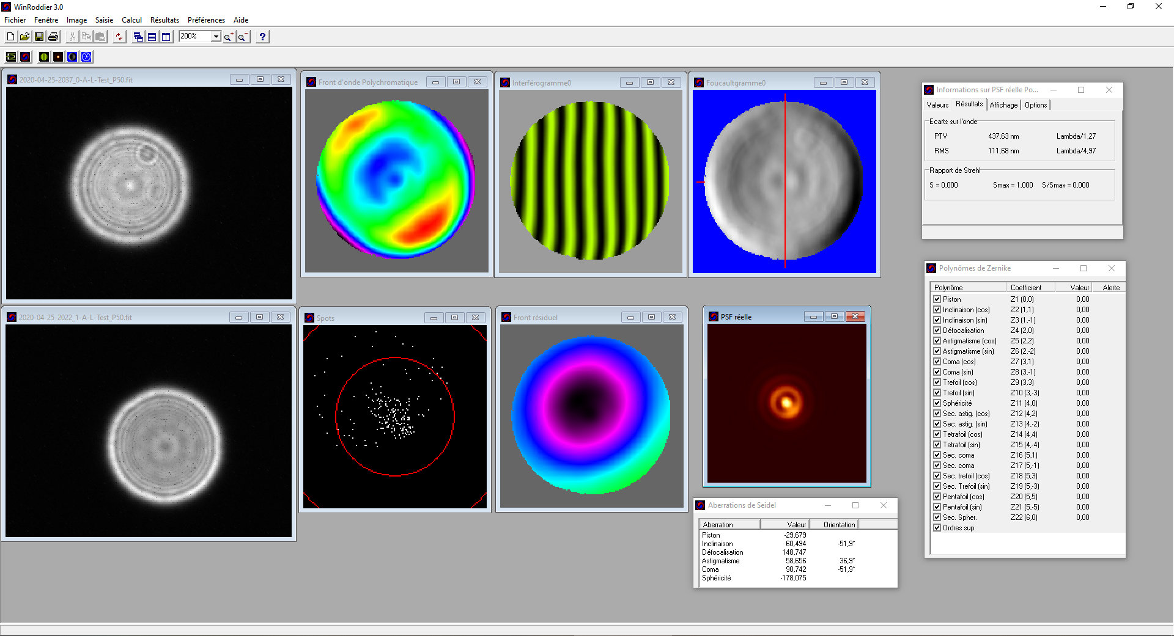Click the red-blue swirl wavefront toolbar icon
This screenshot has width=1174, height=636.
point(25,57)
